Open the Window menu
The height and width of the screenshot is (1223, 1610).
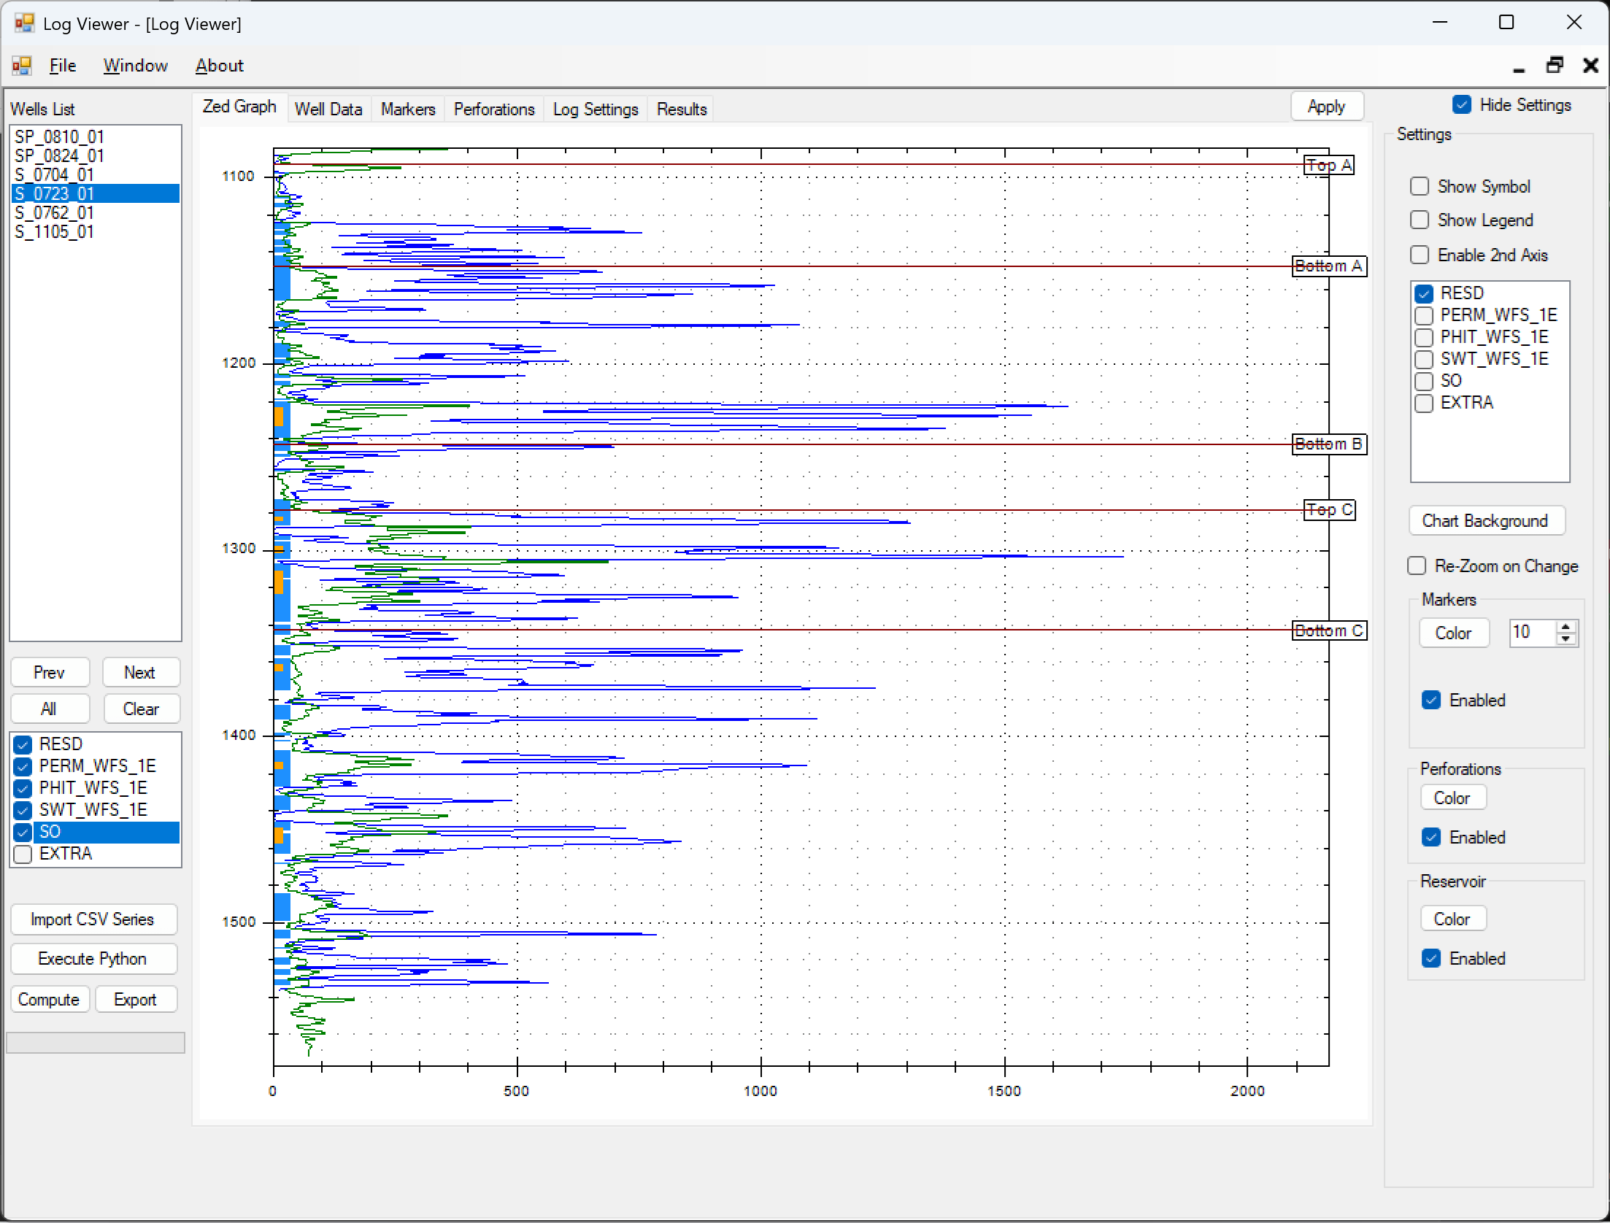tap(135, 66)
